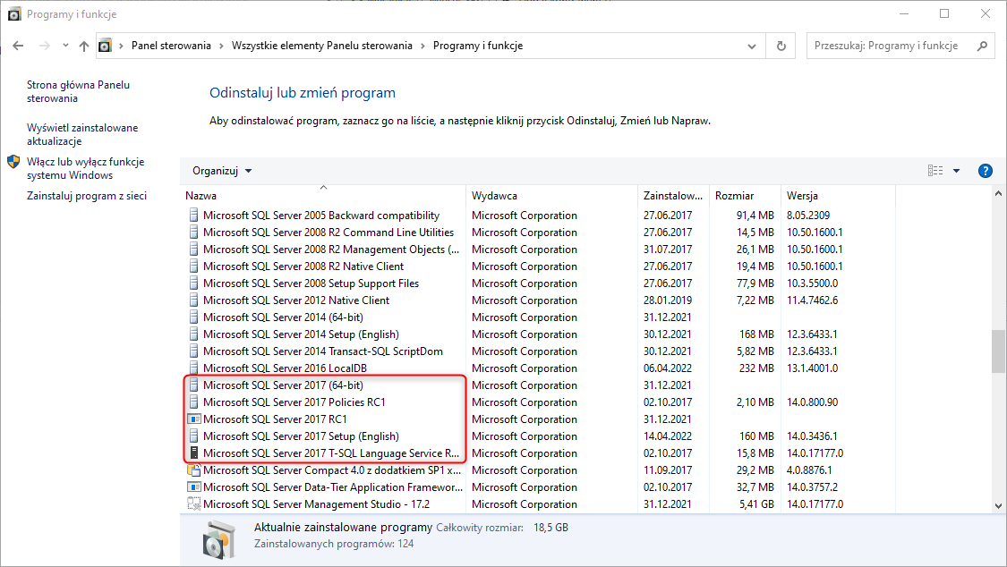Click icon of SQL Server Data-Tier Application Framework
1007x567 pixels.
coord(194,487)
